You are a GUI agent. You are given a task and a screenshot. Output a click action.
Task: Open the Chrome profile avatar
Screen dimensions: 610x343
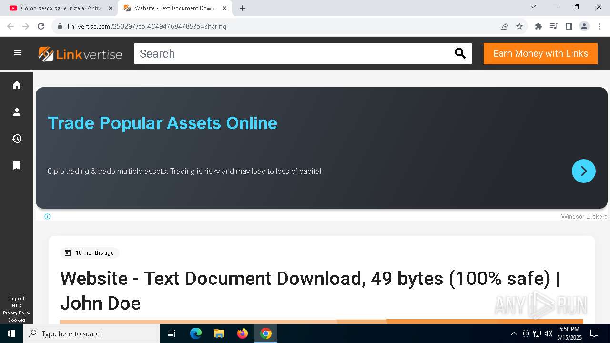(x=584, y=26)
